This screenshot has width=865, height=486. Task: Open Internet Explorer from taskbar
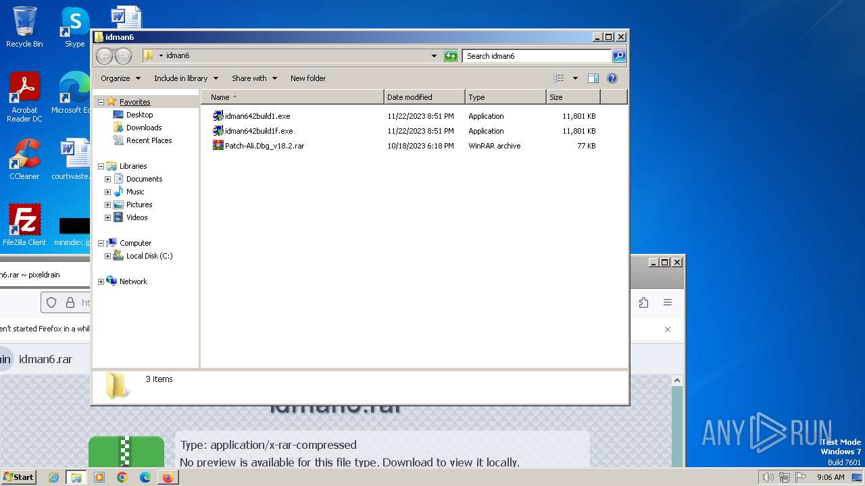54,477
